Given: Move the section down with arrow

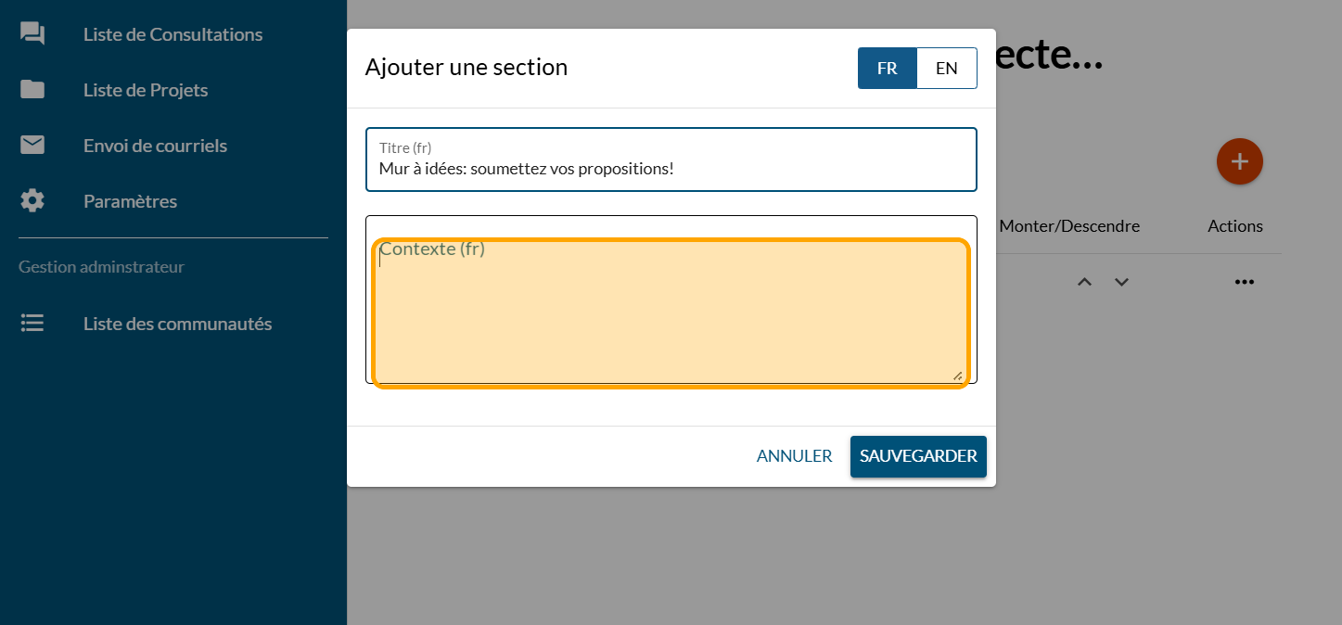Looking at the screenshot, I should (1121, 282).
